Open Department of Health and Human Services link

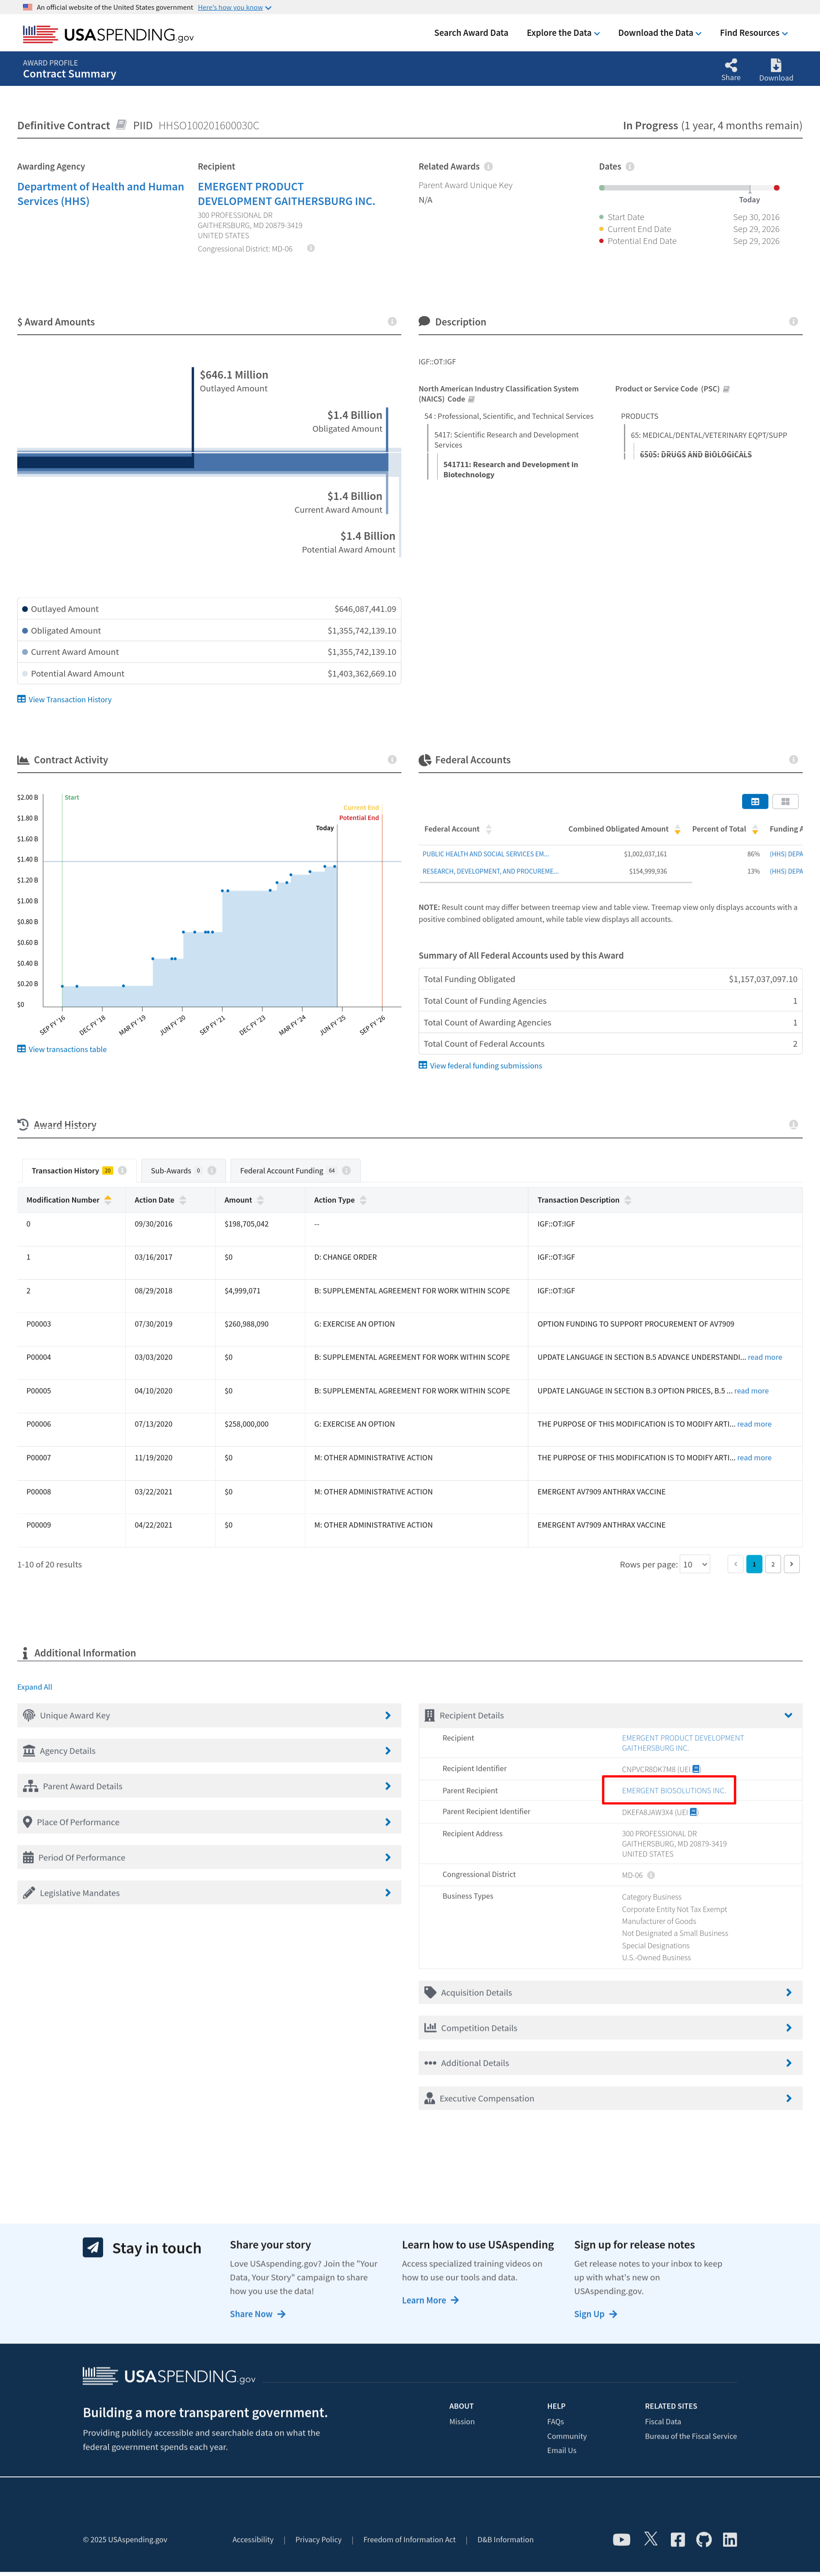pos(100,194)
